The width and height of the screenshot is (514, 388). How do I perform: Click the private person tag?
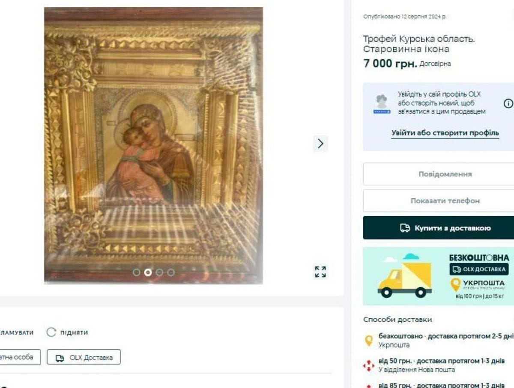point(20,357)
